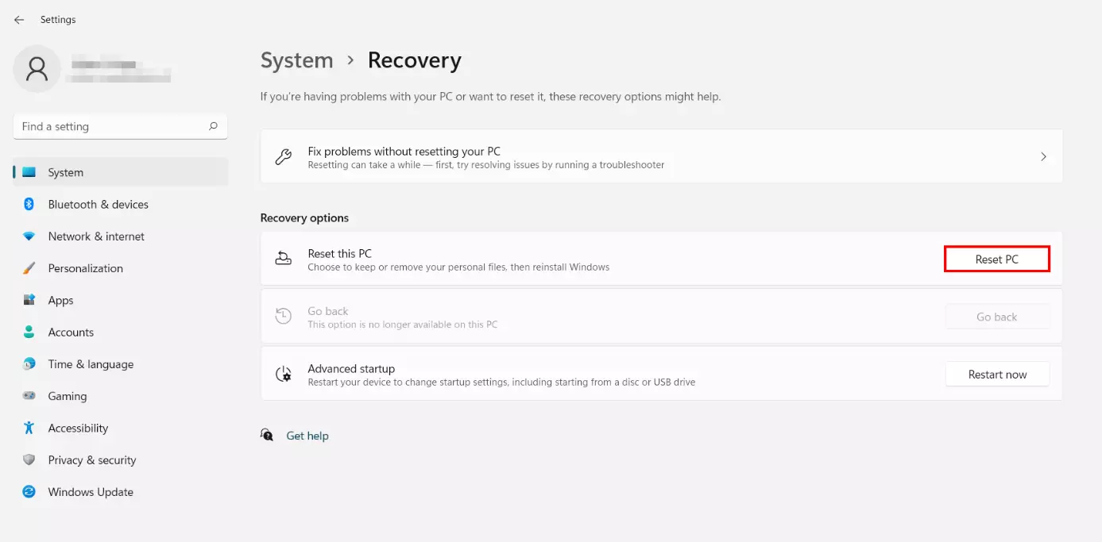
Task: Focus the Find a setting search box
Action: [x=111, y=126]
